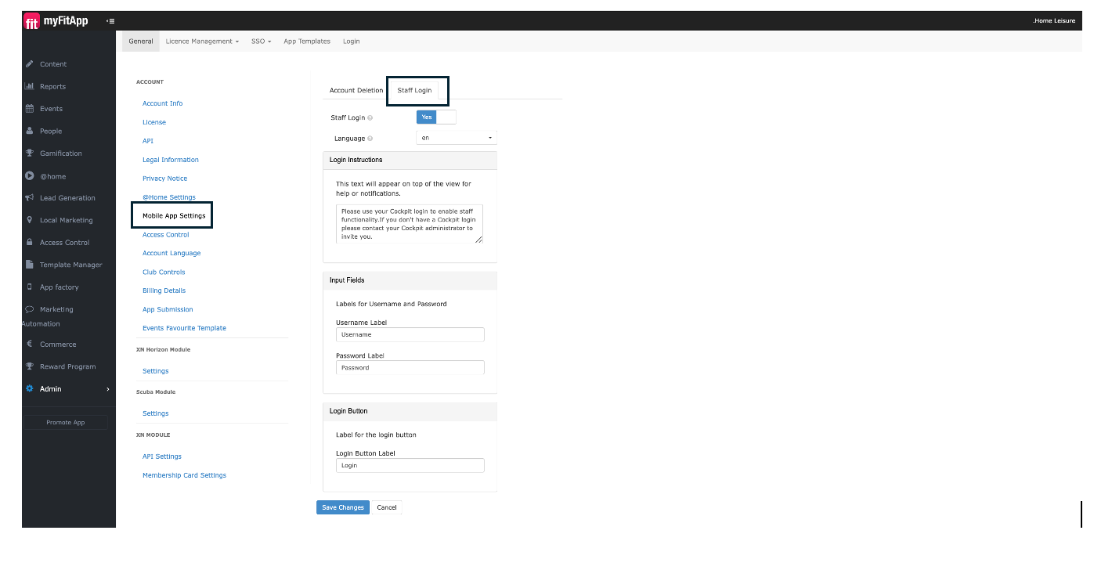Viewport: 1112px width, 570px height.
Task: Open the API link under Account
Action: pos(148,141)
